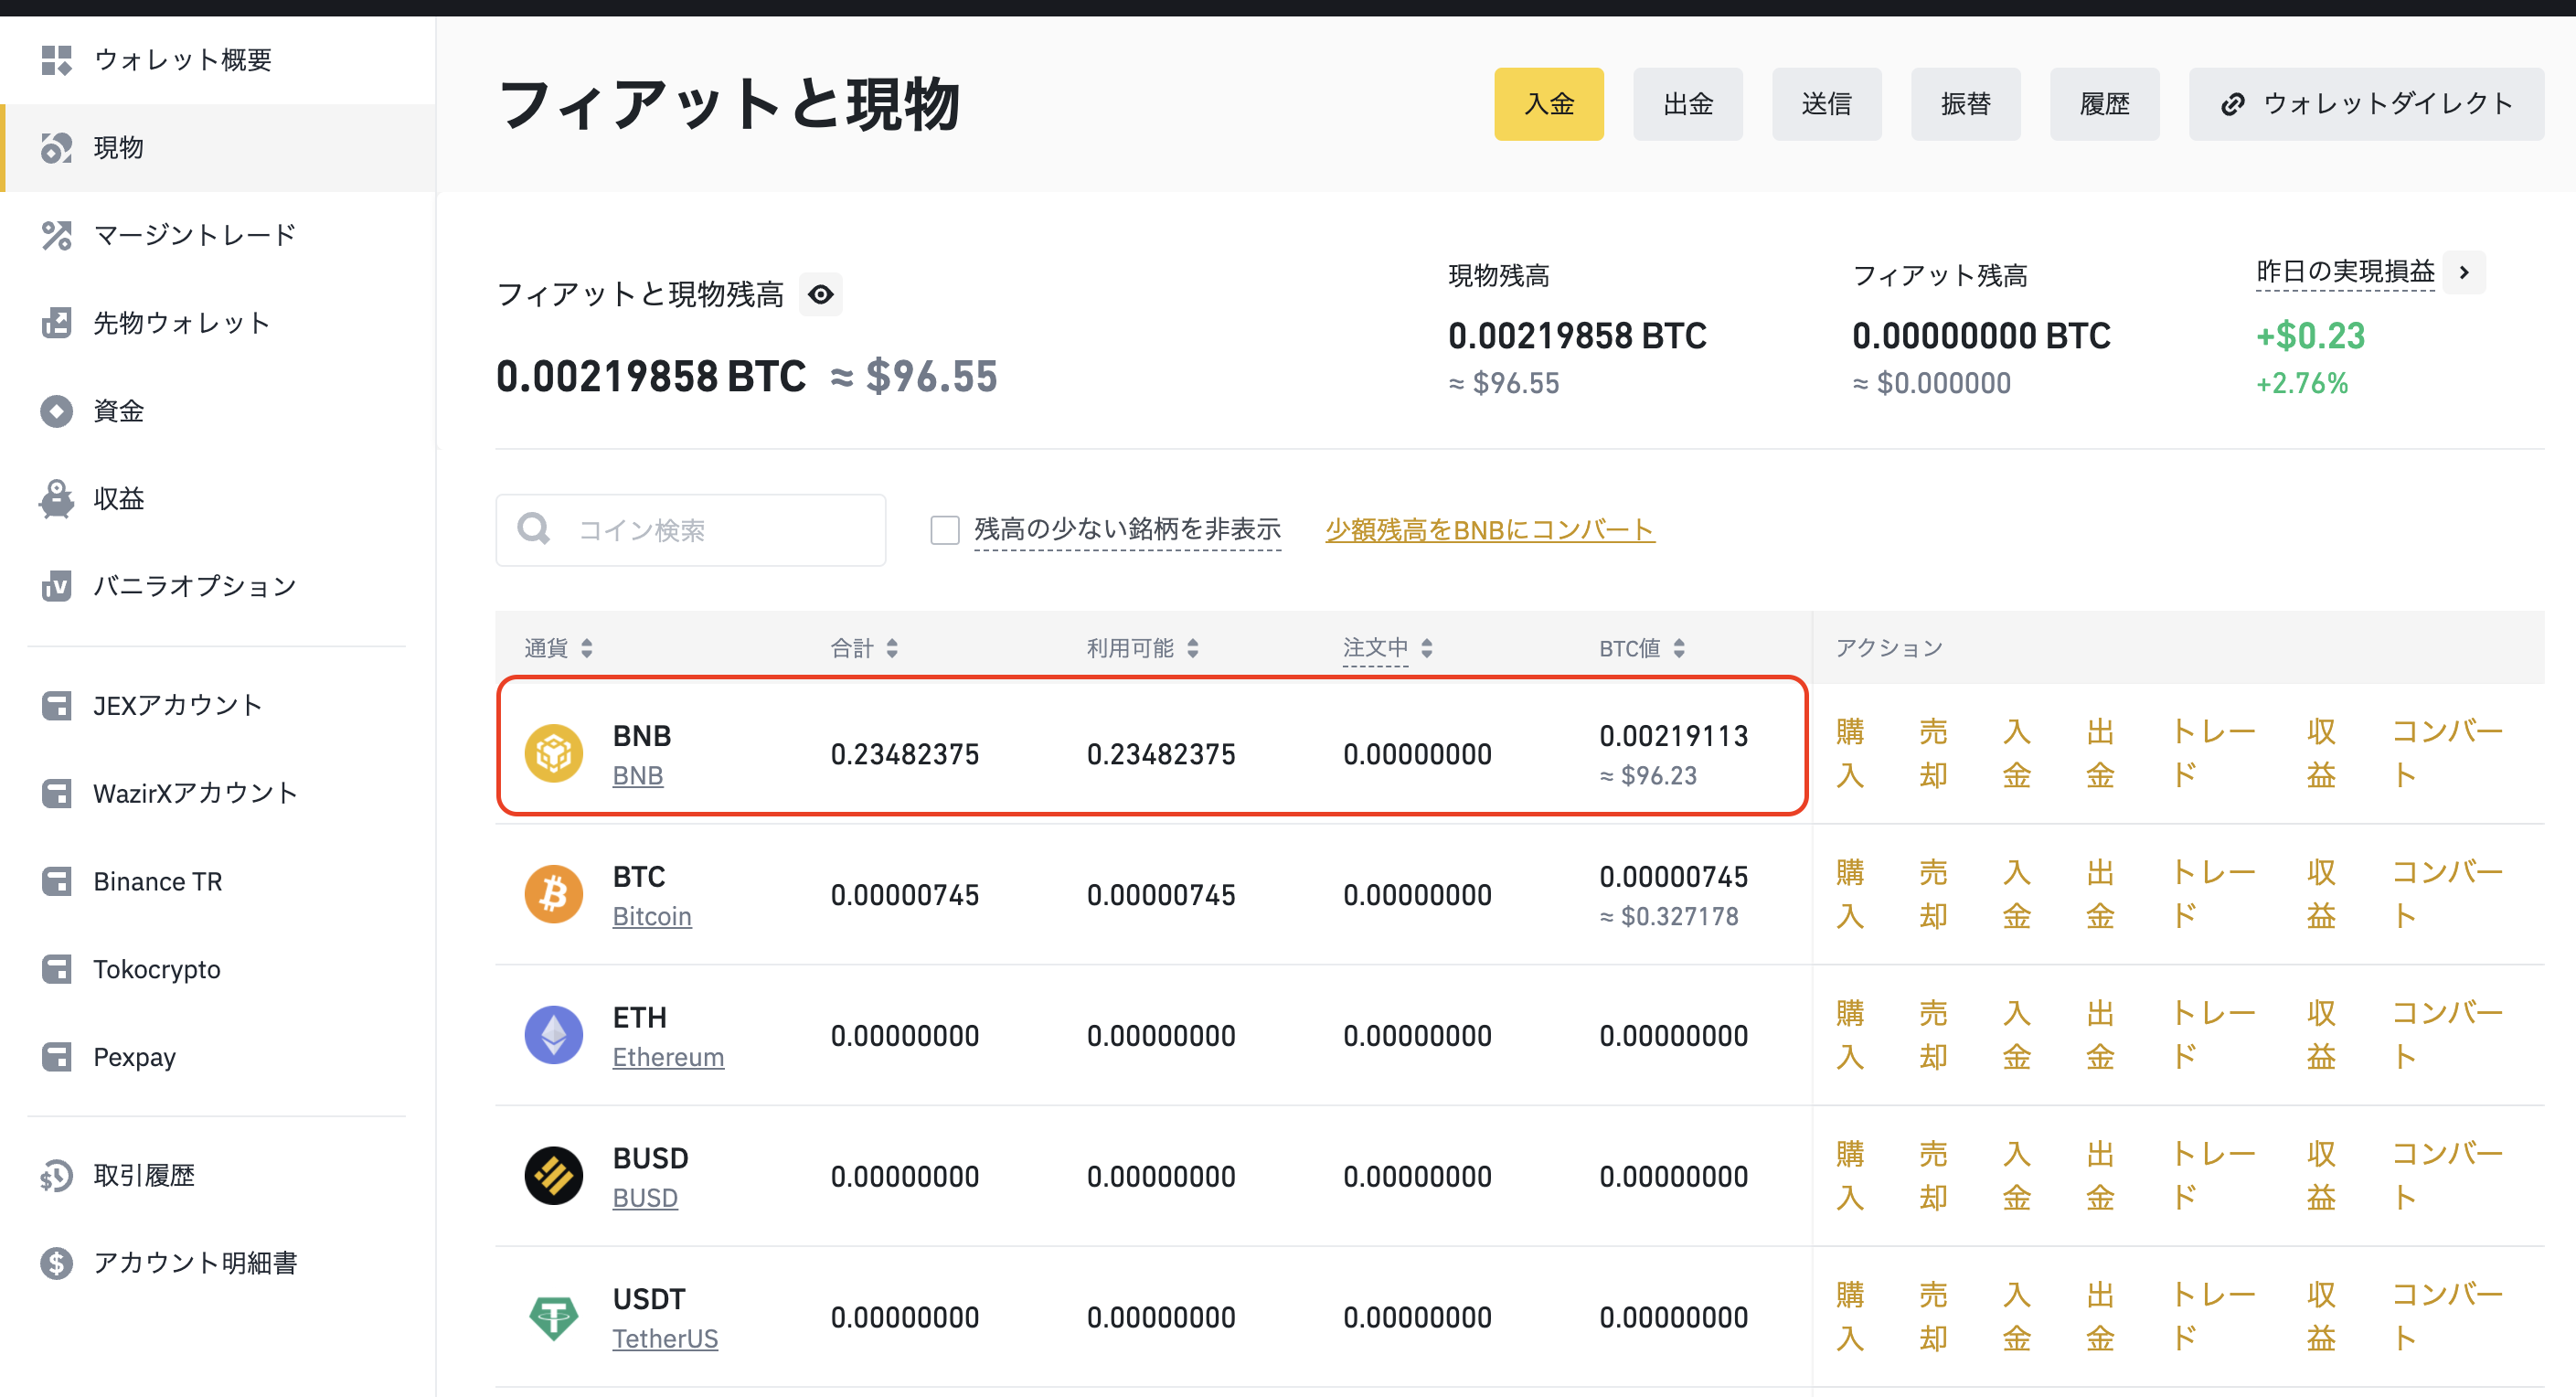The height and width of the screenshot is (1397, 2576).
Task: Go to マージントレード menu item
Action: (195, 235)
